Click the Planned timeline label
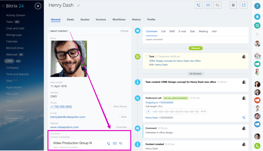This screenshot has width=263, height=151. 195,48
